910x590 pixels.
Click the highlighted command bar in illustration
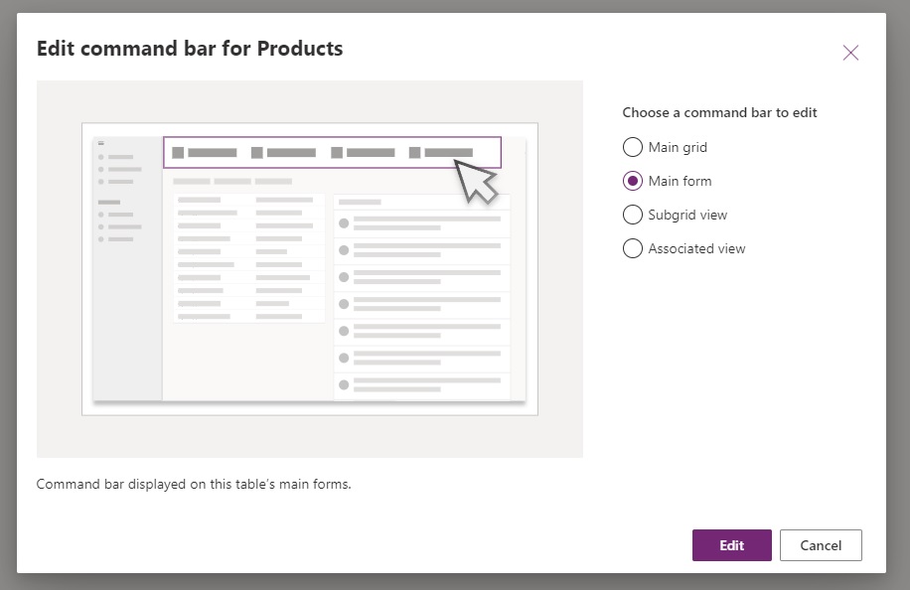pos(332,153)
